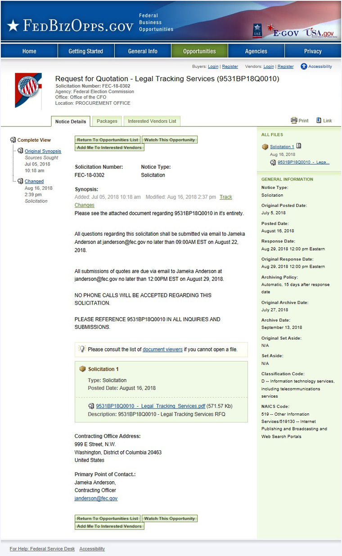
Task: Click the Jameka Anderson contact name
Action: click(x=95, y=482)
